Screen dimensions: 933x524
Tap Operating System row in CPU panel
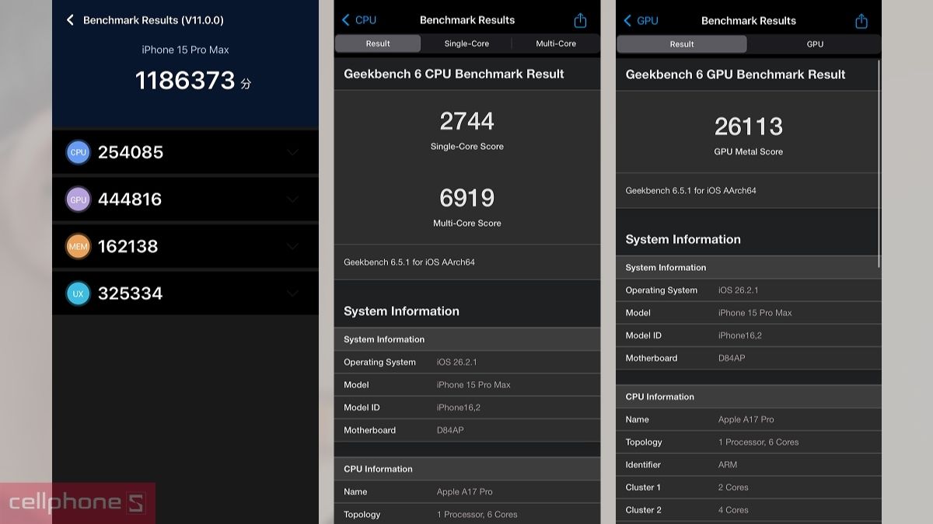pyautogui.click(x=467, y=362)
